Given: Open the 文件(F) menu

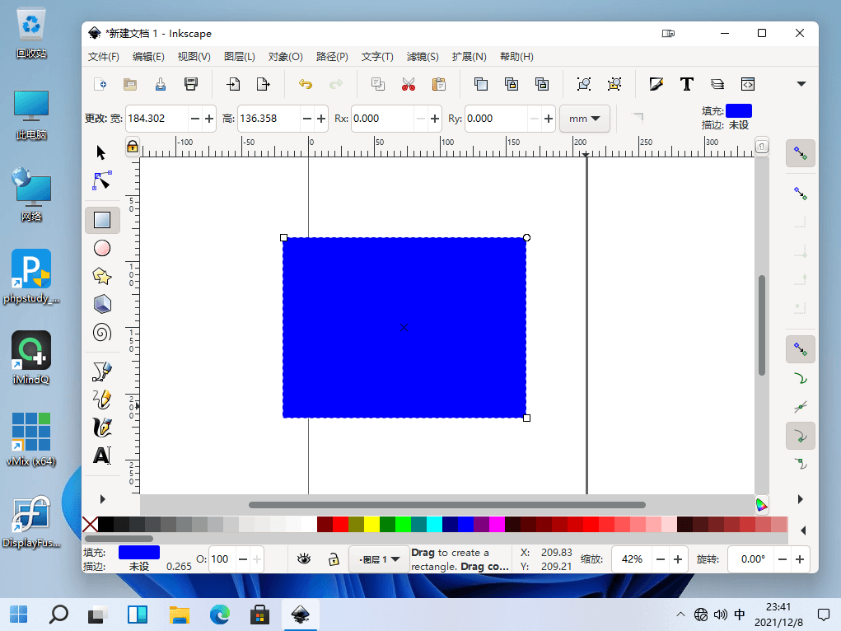Looking at the screenshot, I should point(104,56).
